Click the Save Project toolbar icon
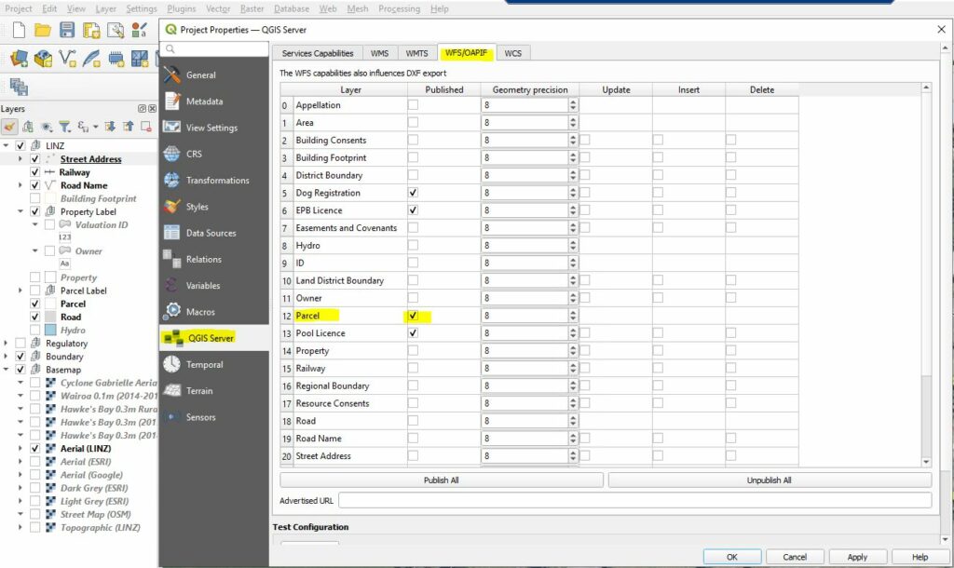Viewport: 954px width, 568px height. (x=67, y=31)
